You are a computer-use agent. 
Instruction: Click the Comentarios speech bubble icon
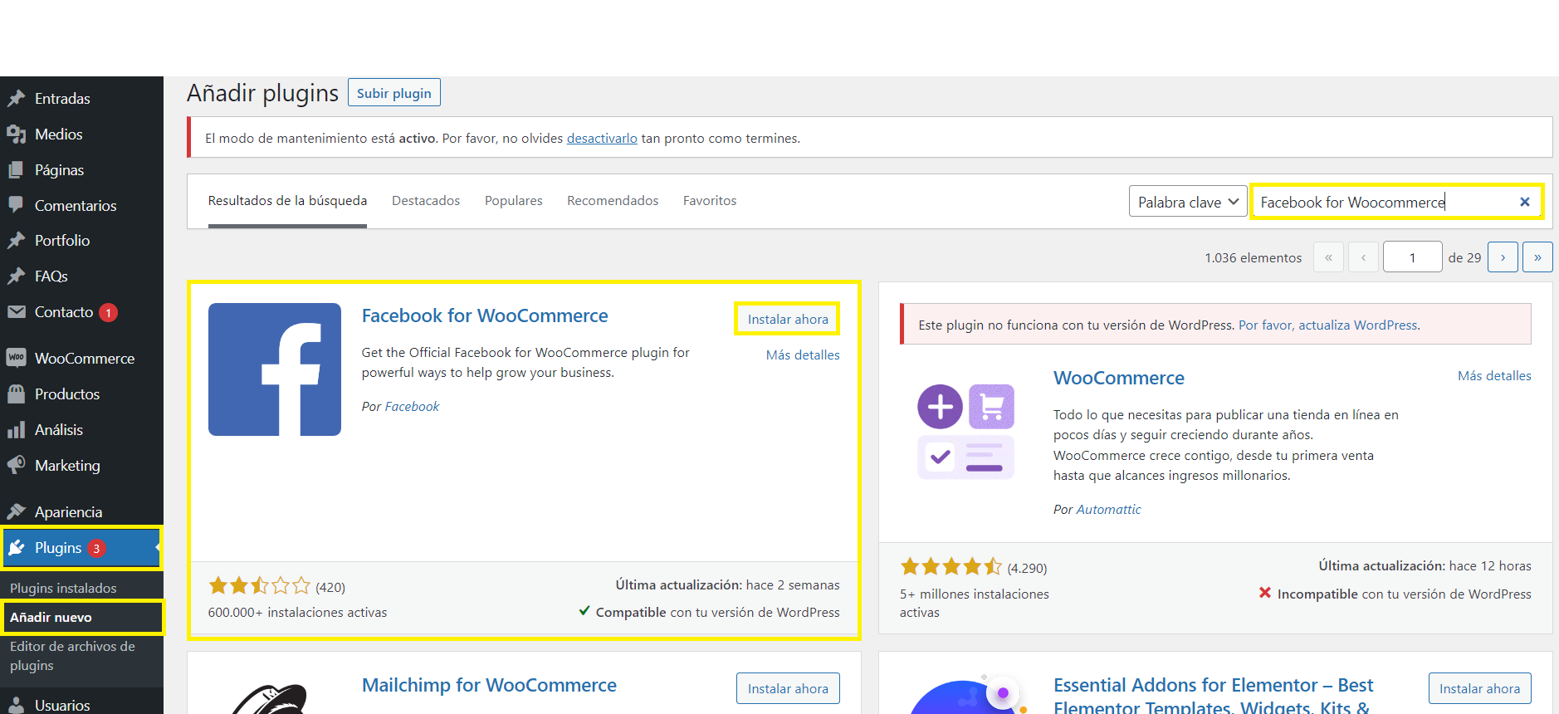coord(16,205)
